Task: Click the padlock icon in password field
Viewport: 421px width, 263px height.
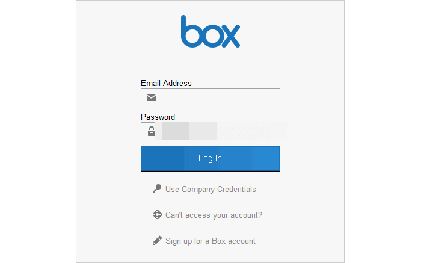Action: pyautogui.click(x=152, y=131)
